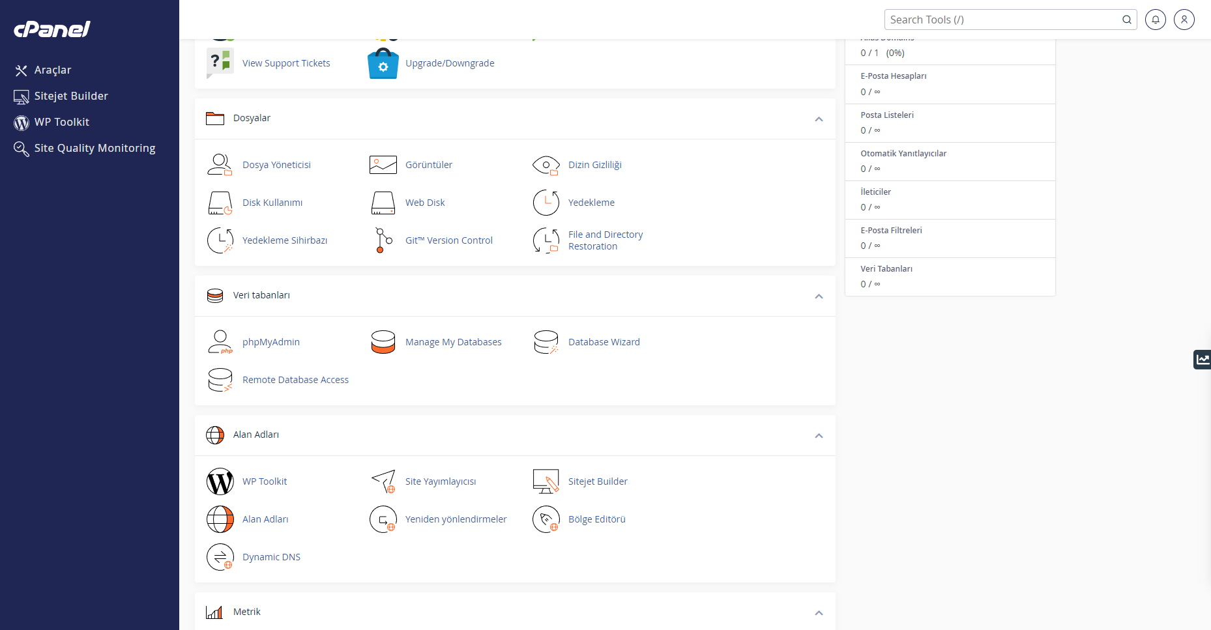Open Site Quality Monitoring in sidebar

(95, 149)
